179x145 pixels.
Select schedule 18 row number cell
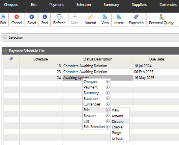[x=40, y=66]
